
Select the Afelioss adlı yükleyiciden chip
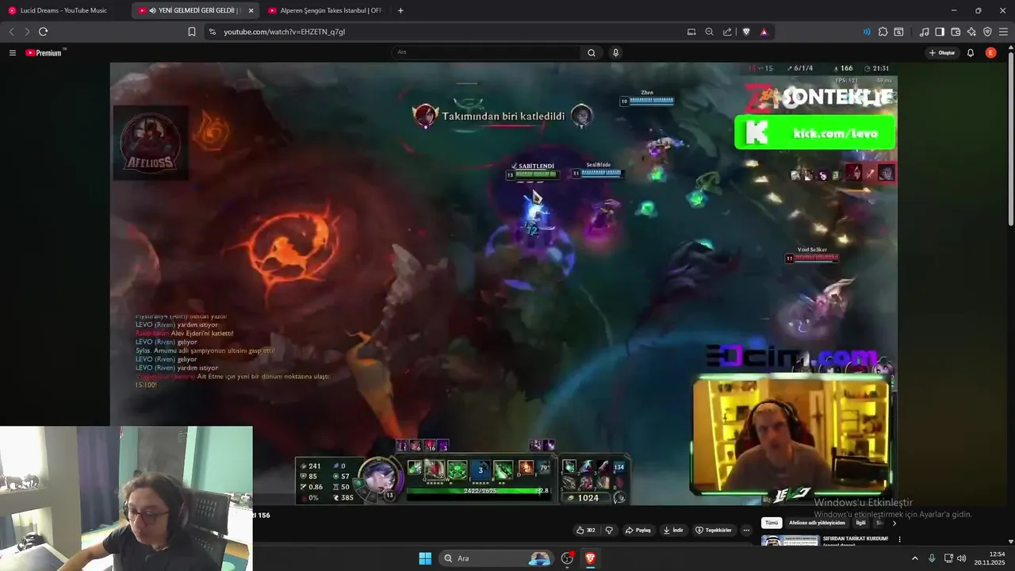[x=817, y=523]
